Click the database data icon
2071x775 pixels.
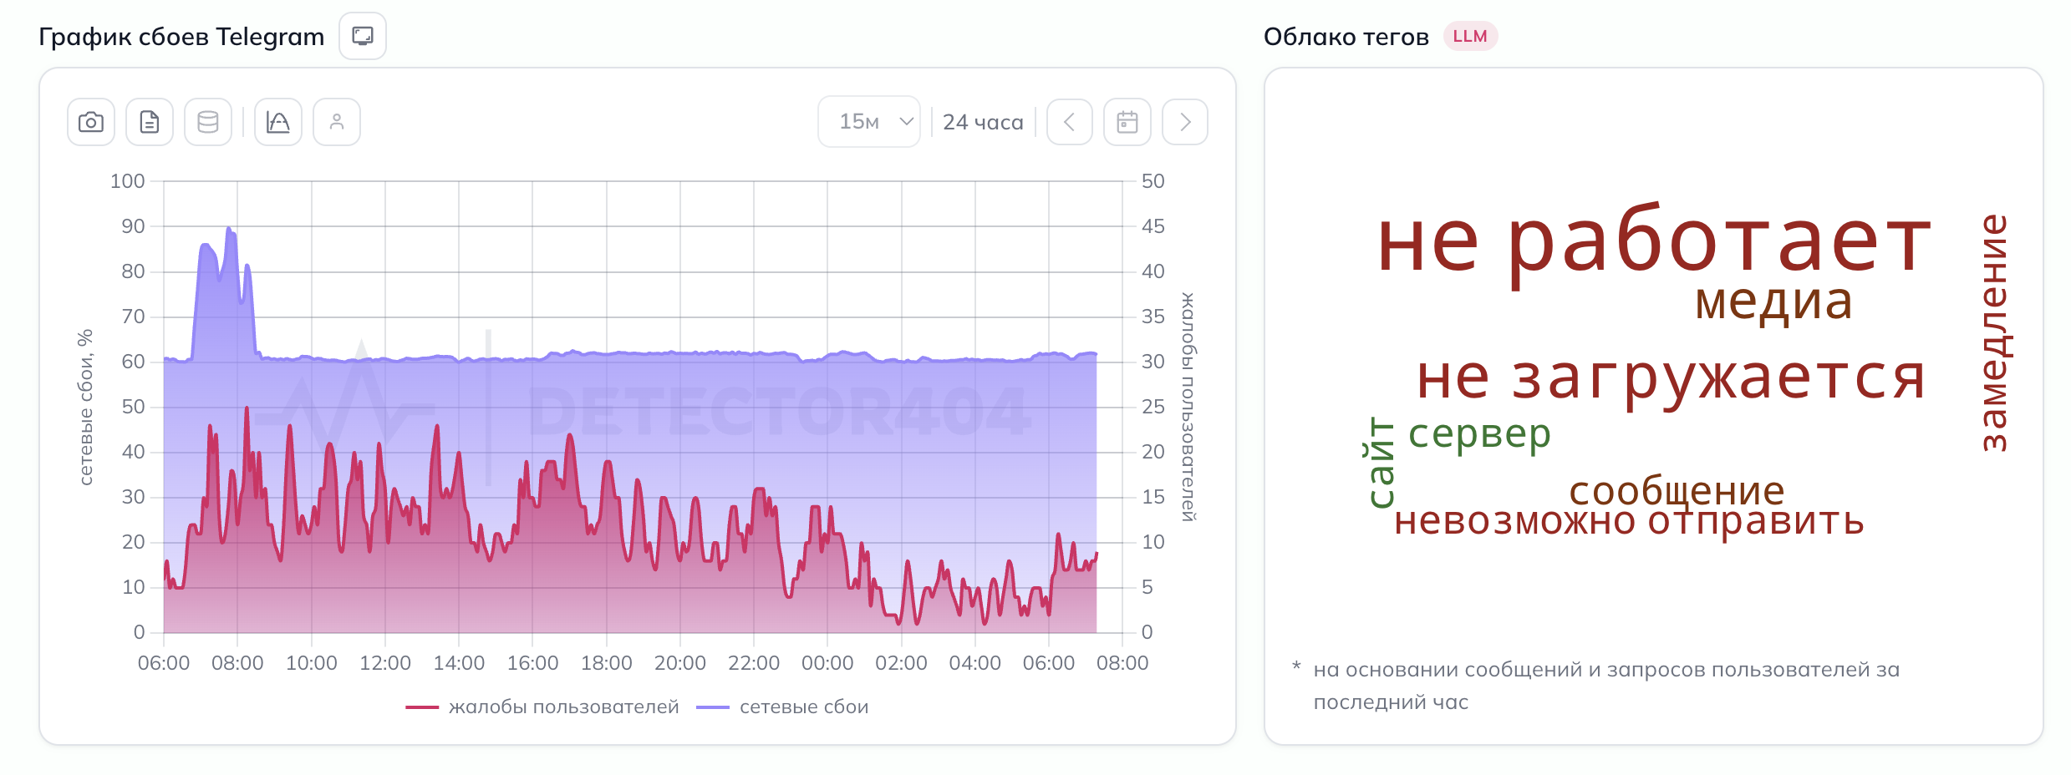click(x=208, y=123)
